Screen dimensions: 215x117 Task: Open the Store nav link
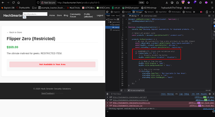[x=59, y=15]
